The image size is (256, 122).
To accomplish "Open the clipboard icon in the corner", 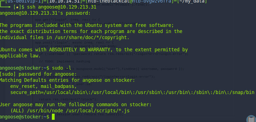I will point(252,119).
